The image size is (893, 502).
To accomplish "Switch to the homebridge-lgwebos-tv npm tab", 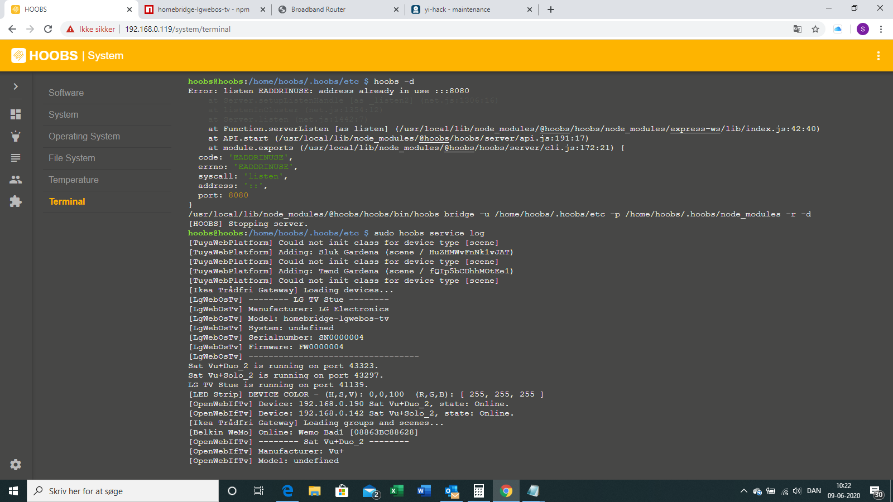I will 204,9.
